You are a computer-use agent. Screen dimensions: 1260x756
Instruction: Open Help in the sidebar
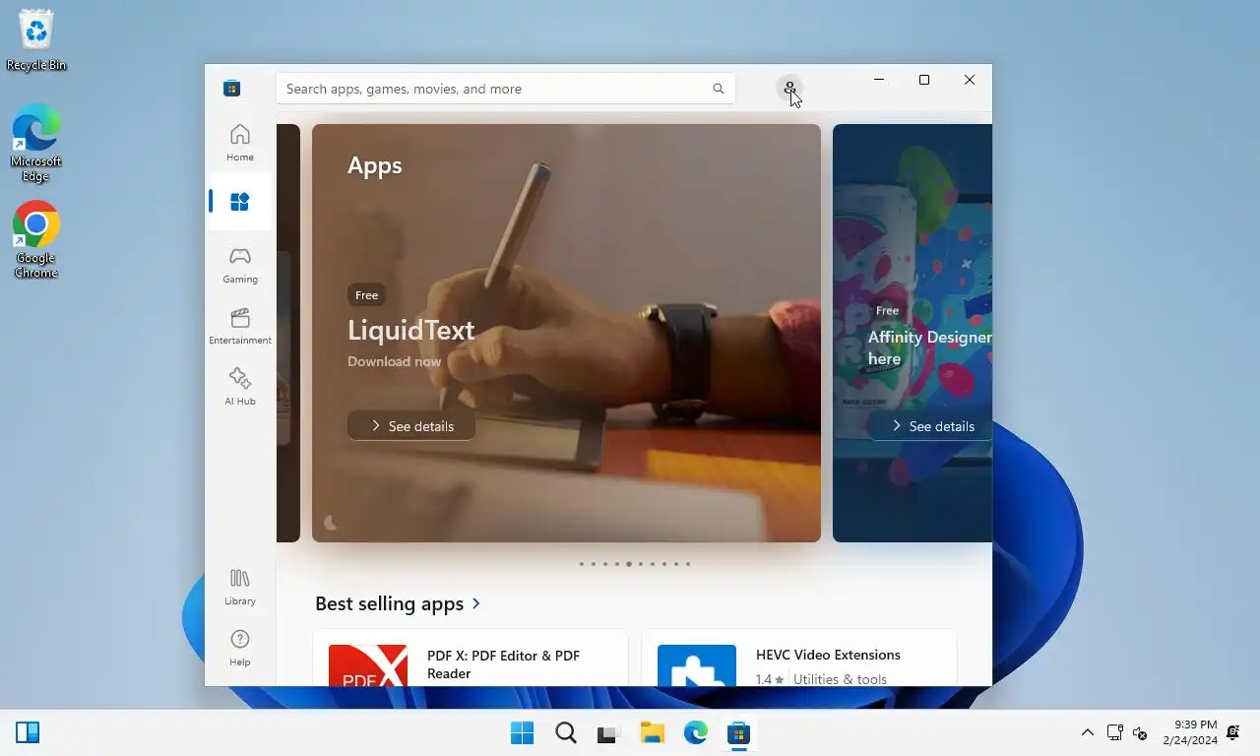click(240, 648)
